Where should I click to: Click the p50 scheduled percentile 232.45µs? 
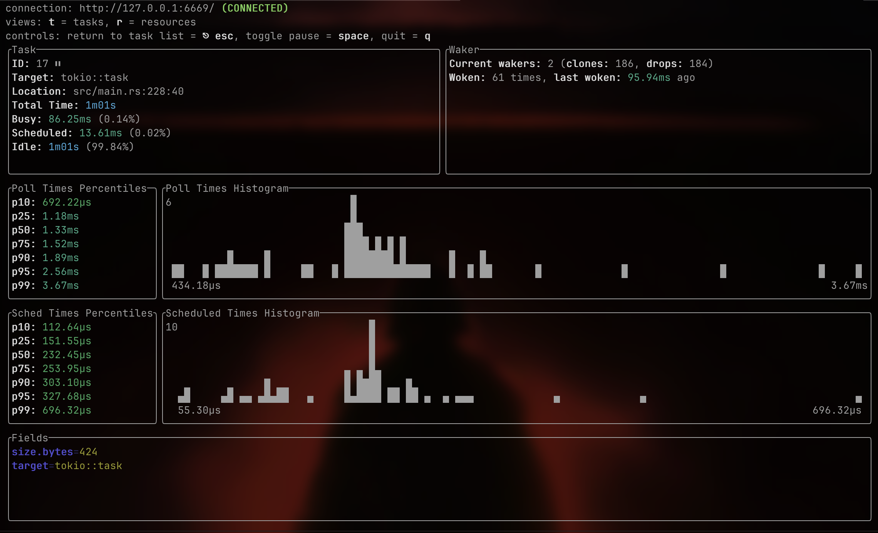[x=67, y=355]
